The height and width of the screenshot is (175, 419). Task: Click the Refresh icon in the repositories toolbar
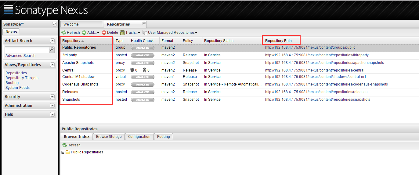pos(64,33)
